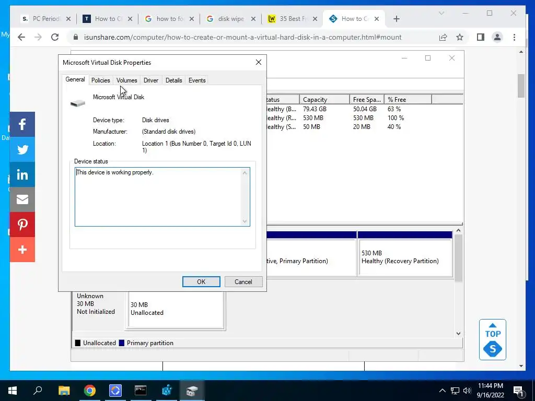Open the Driver tab

(x=151, y=80)
